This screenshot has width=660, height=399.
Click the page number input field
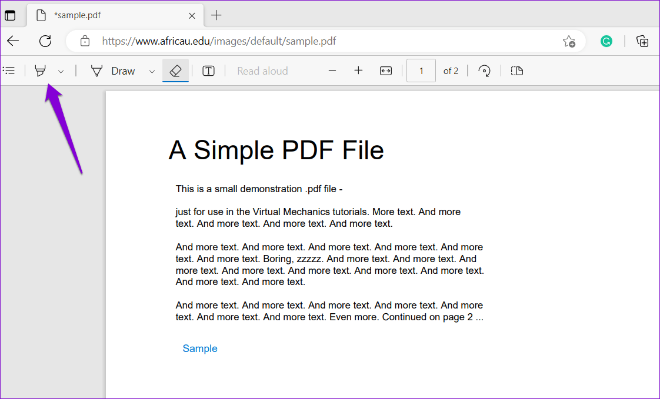[421, 71]
